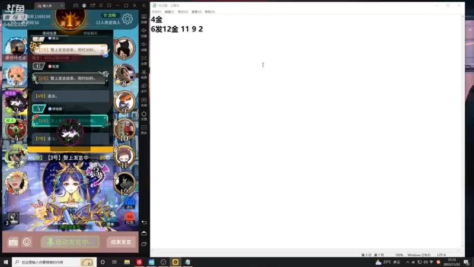Open Notepad 查看(V) menu
The width and height of the screenshot is (474, 267).
(x=197, y=12)
